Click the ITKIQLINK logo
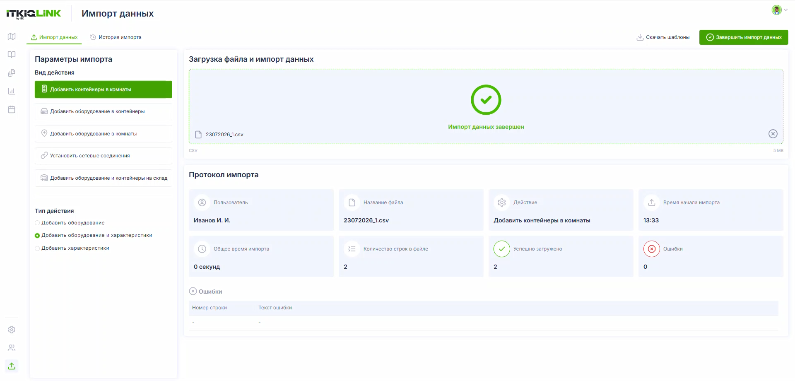795x381 pixels. click(x=34, y=14)
